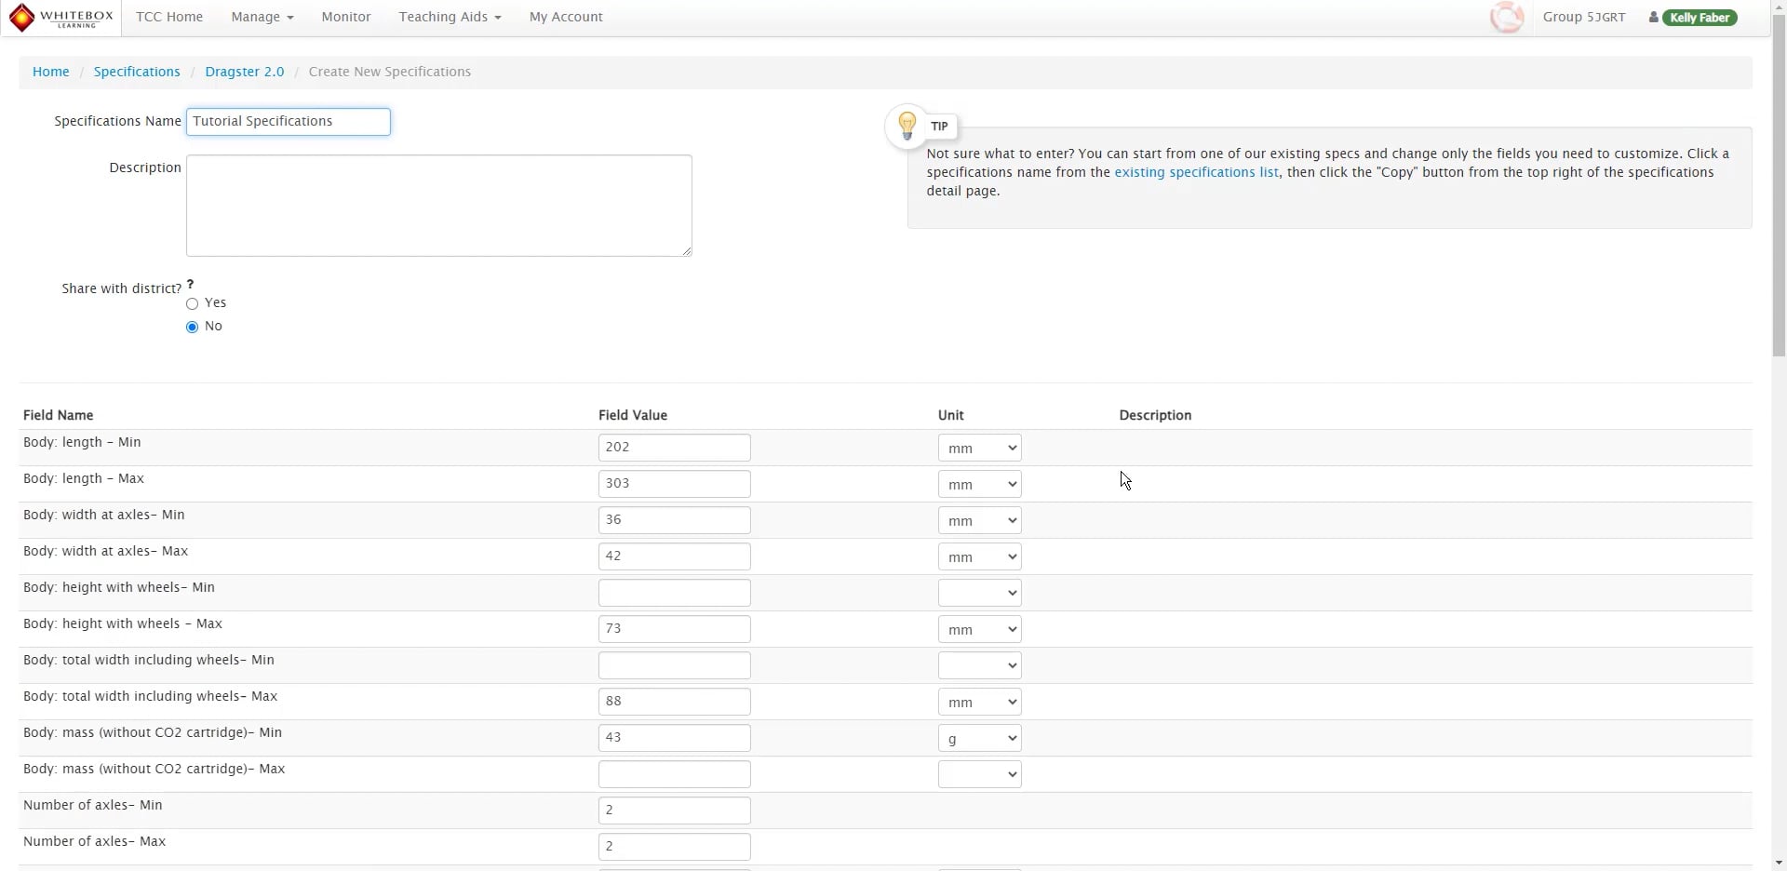This screenshot has width=1787, height=871.
Task: Click the person icon beside Kelly Faber
Action: 1652,17
